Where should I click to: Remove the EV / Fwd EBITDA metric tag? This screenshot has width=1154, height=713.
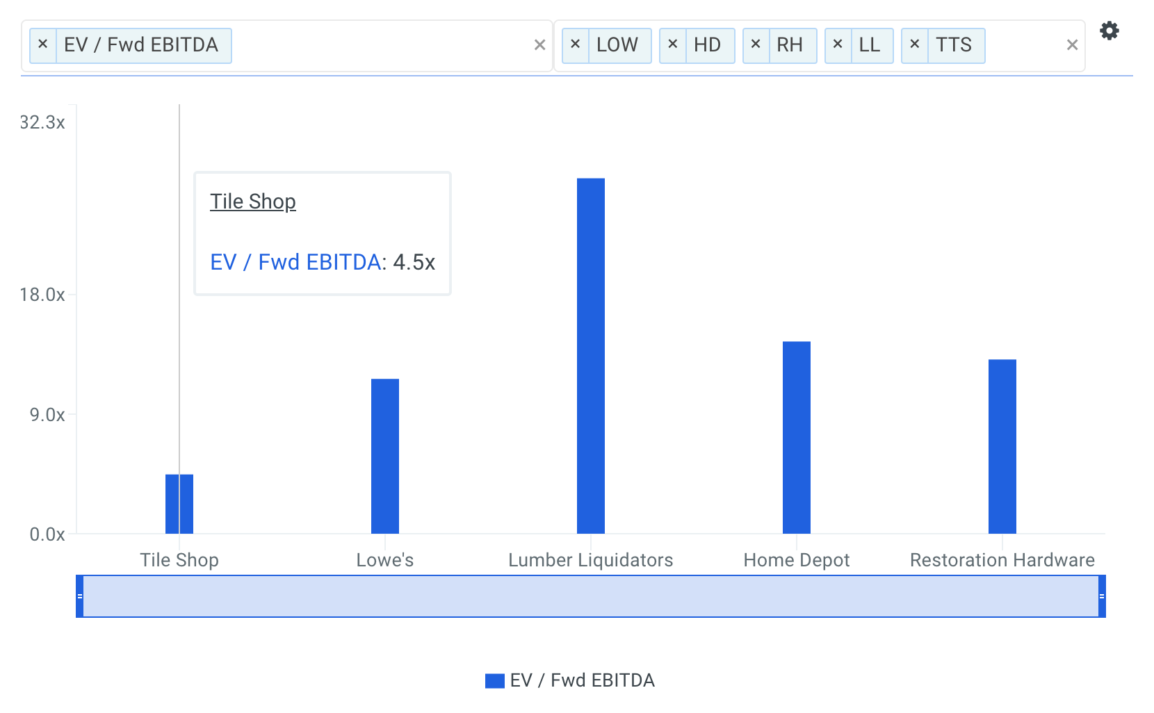43,45
